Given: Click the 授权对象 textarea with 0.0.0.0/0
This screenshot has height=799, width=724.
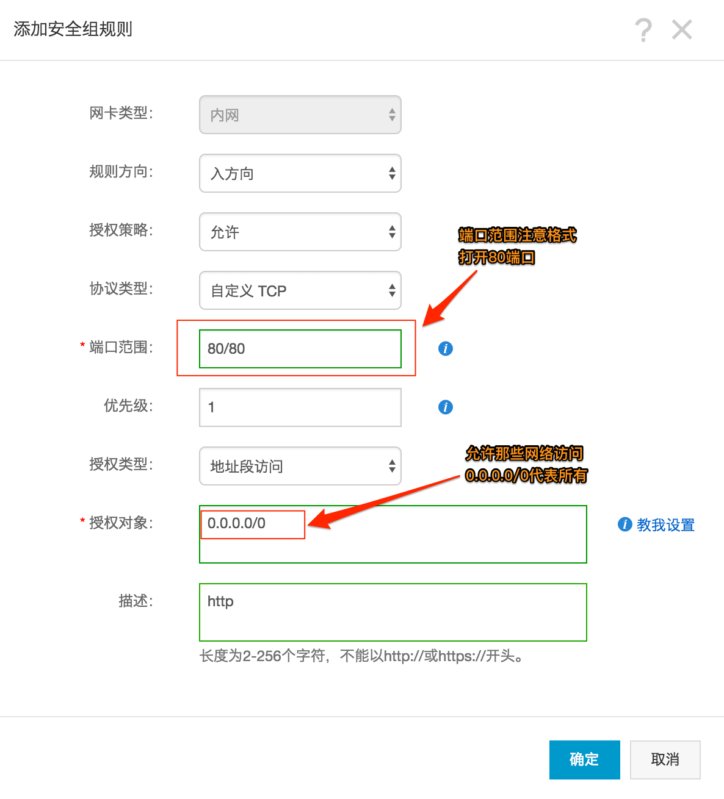Looking at the screenshot, I should click(x=393, y=534).
